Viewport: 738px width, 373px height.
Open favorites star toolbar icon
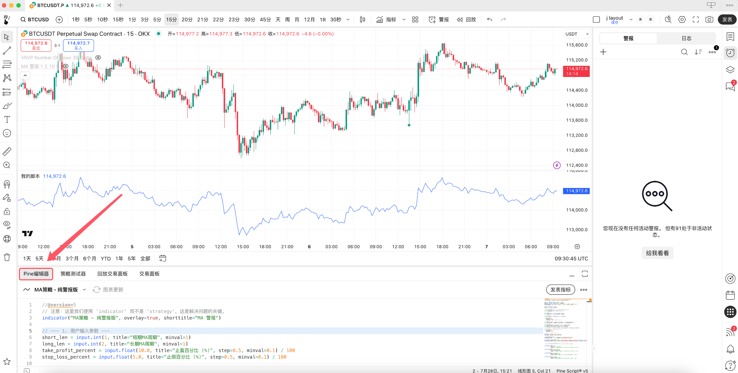tap(7, 362)
